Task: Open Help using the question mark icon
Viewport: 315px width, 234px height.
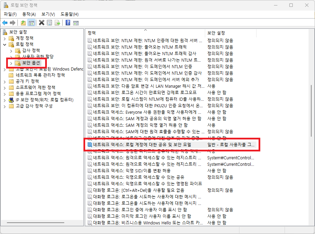Action: coord(68,23)
